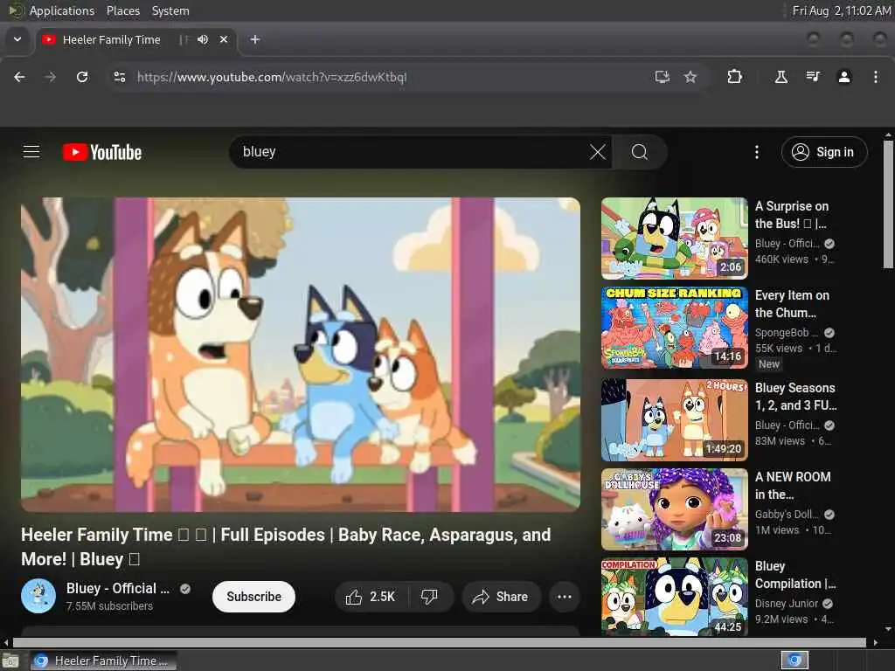Click the scroll down arrow on scrollbar
Screen dimensions: 895x671
[888, 629]
